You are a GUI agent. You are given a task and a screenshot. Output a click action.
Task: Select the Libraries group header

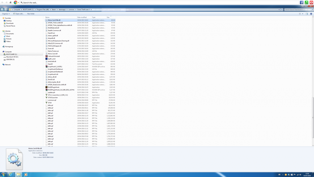pyautogui.click(x=6, y=31)
